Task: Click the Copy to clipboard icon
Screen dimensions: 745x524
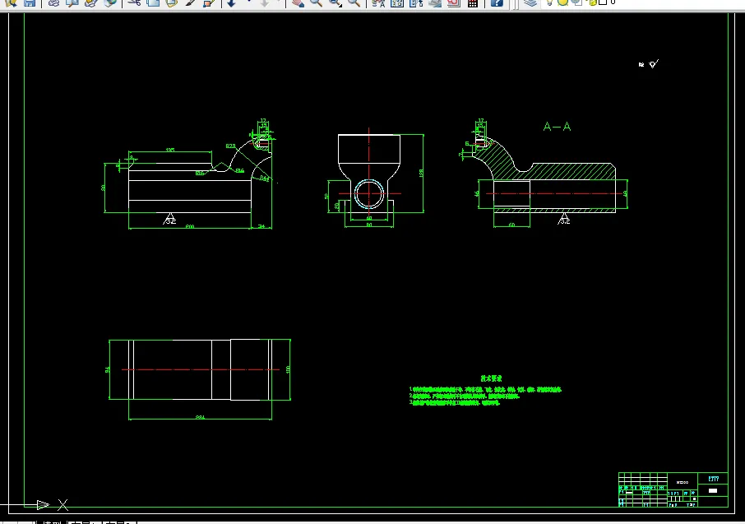Action: click(153, 2)
